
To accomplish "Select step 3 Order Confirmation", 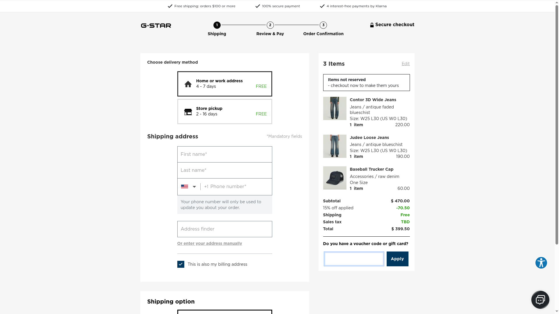I will point(323,25).
